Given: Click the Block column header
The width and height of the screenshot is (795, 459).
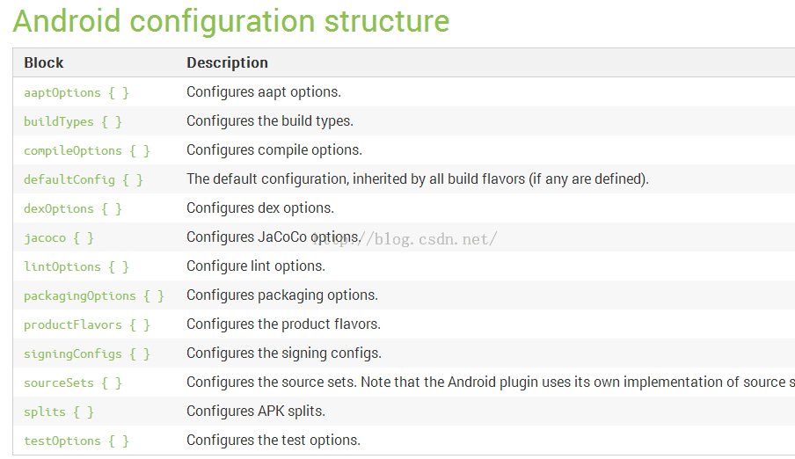Looking at the screenshot, I should 44,62.
